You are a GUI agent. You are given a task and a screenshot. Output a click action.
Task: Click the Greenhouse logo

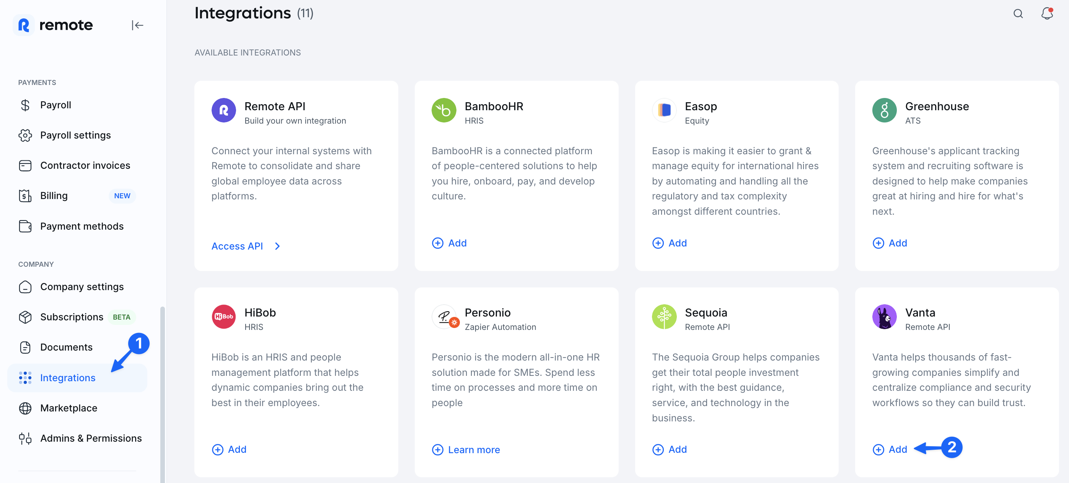point(884,110)
